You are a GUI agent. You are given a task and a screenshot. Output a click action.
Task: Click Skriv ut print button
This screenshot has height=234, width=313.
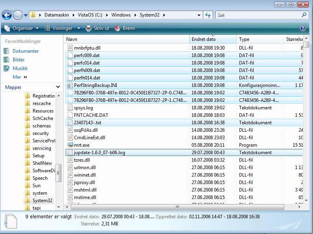tap(97, 28)
